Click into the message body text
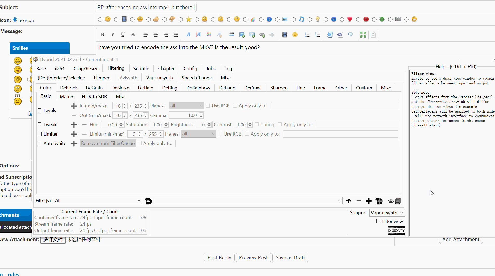495x276 pixels. click(179, 47)
